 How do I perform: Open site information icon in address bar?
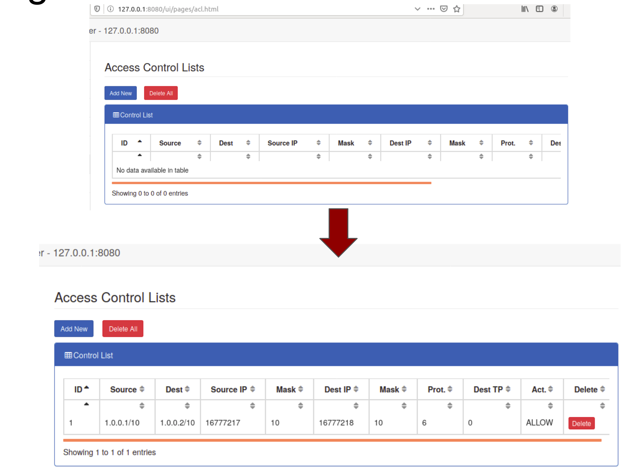(x=110, y=9)
